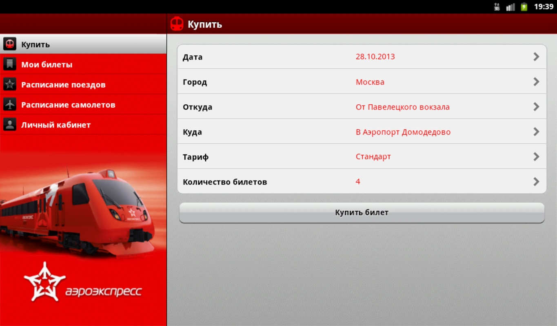The width and height of the screenshot is (557, 326).
Task: Expand the Откуда row chevron
Action: [536, 107]
